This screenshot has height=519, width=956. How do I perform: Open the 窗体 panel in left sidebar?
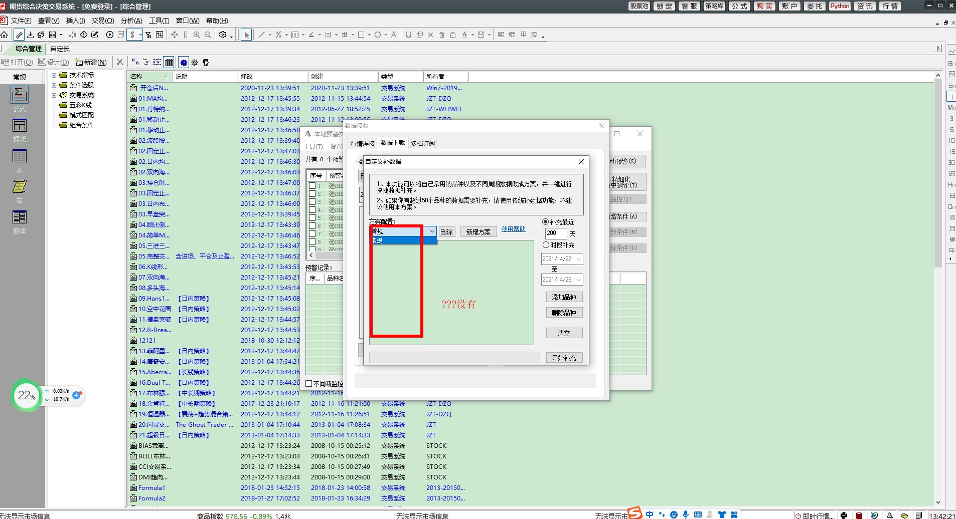20,222
